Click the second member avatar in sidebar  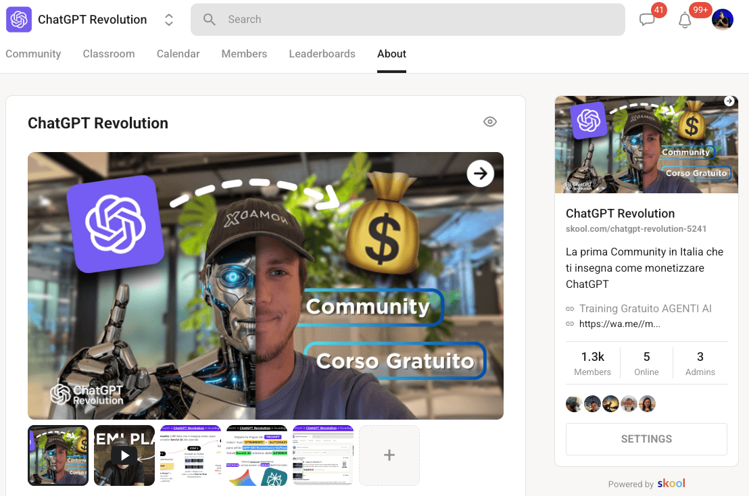point(592,404)
